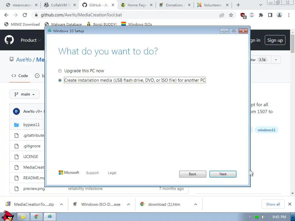Click the Angry Bird start button
The height and width of the screenshot is (221, 295).
coord(7,216)
